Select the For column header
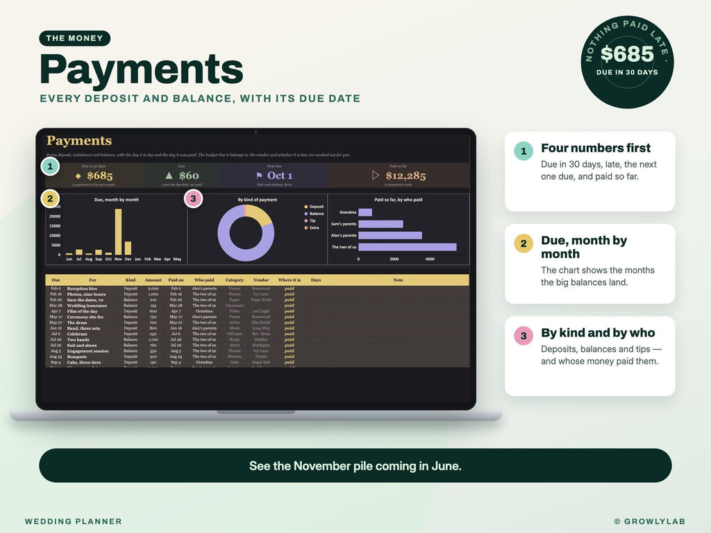Image resolution: width=711 pixels, height=533 pixels. pyautogui.click(x=92, y=280)
